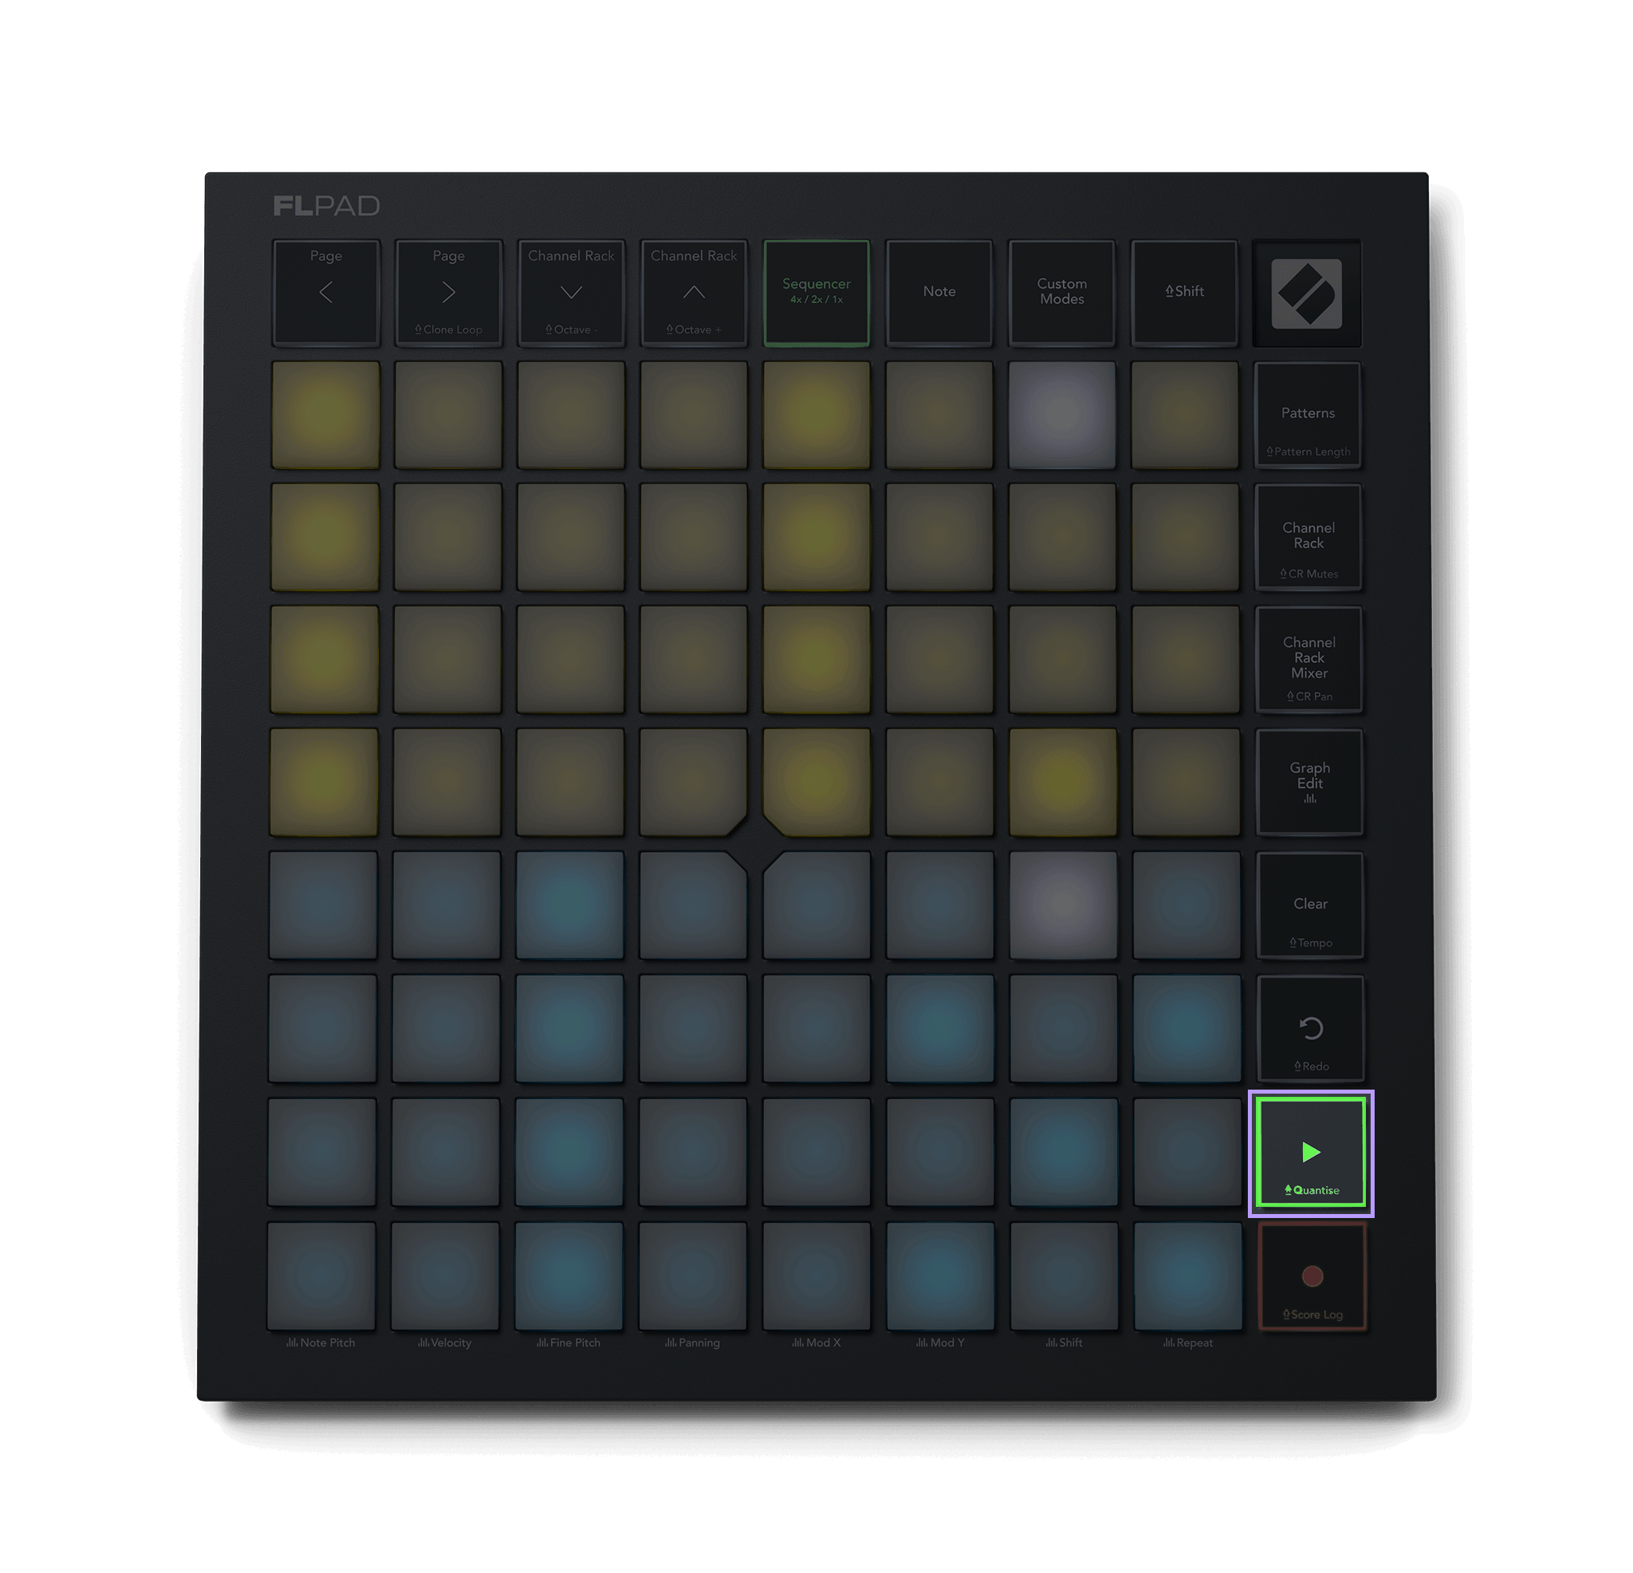Tap the pad above bottom Shift label
The width and height of the screenshot is (1633, 1573).
point(1064,1275)
